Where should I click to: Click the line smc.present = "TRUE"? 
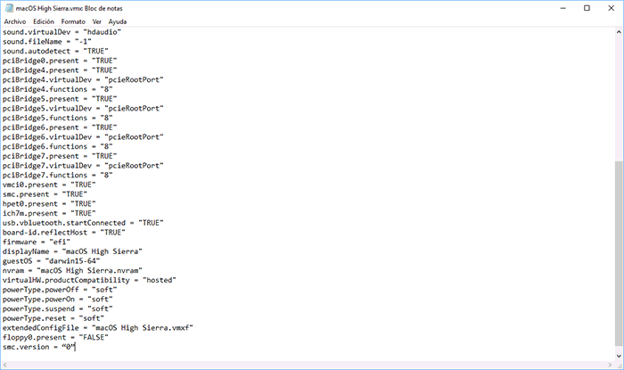(x=45, y=194)
